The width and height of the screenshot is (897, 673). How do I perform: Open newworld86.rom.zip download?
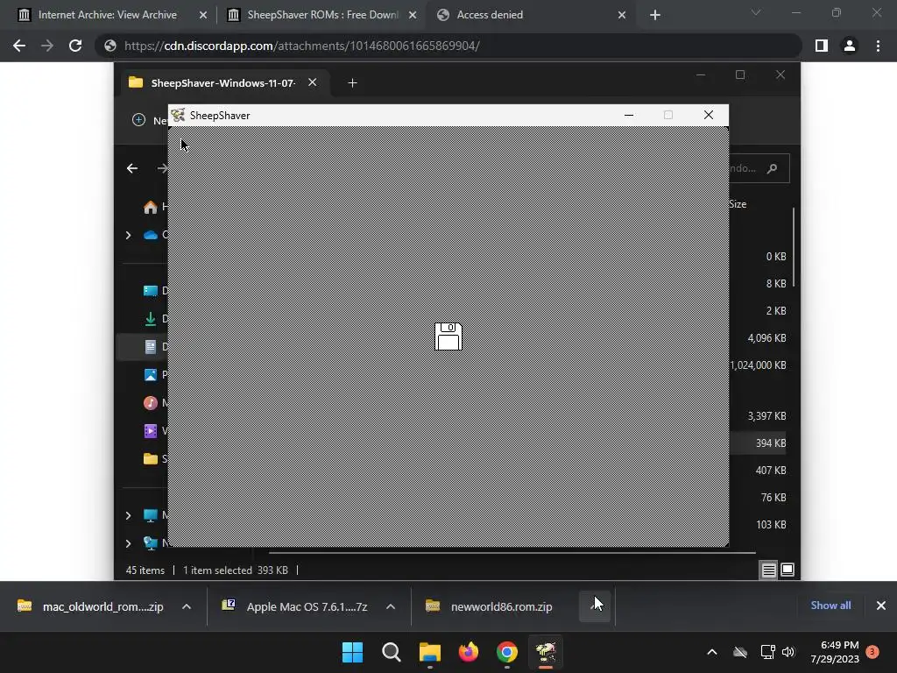coord(489,606)
